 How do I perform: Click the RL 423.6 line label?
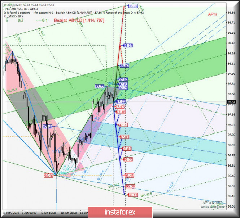click(170, 187)
